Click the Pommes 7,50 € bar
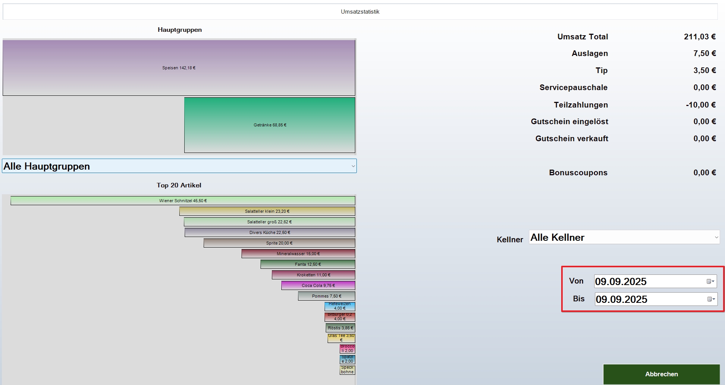725x385 pixels. 326,296
